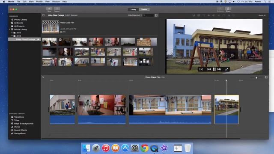This screenshot has width=274, height=154.
Task: Enter fullscreen playback in viewer
Action: (226, 69)
